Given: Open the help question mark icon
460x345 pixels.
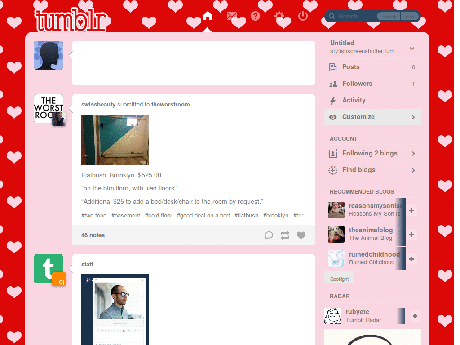Looking at the screenshot, I should [x=256, y=16].
